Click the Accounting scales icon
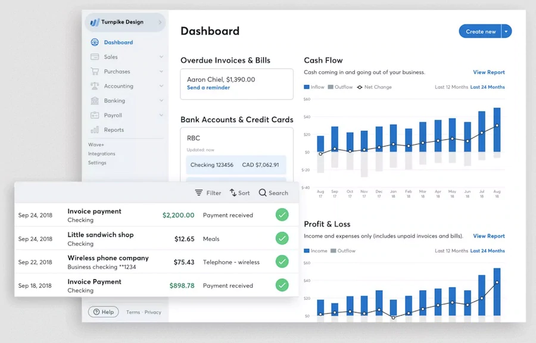Viewport: 536px width, 343px height. [95, 86]
